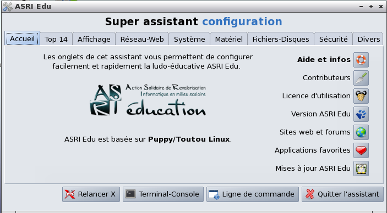Open Licence d'utilisation GNU icon

tap(361, 96)
